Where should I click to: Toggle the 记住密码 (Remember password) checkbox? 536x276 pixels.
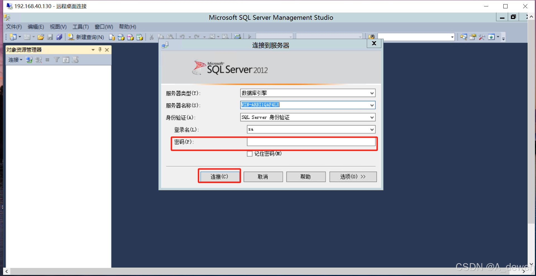[250, 154]
